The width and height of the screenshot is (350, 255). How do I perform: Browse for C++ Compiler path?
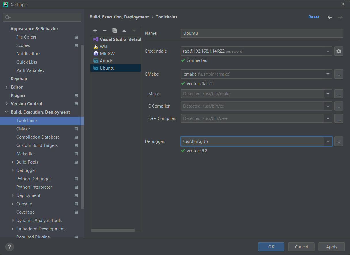click(339, 118)
